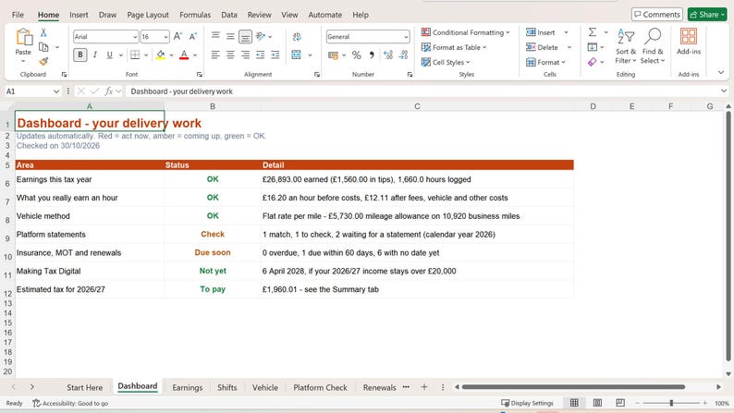The image size is (734, 413).
Task: Open the Insert ribbon tab
Action: pos(79,15)
